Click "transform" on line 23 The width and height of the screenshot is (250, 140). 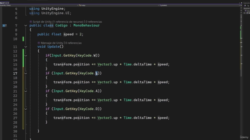(x=62, y=100)
